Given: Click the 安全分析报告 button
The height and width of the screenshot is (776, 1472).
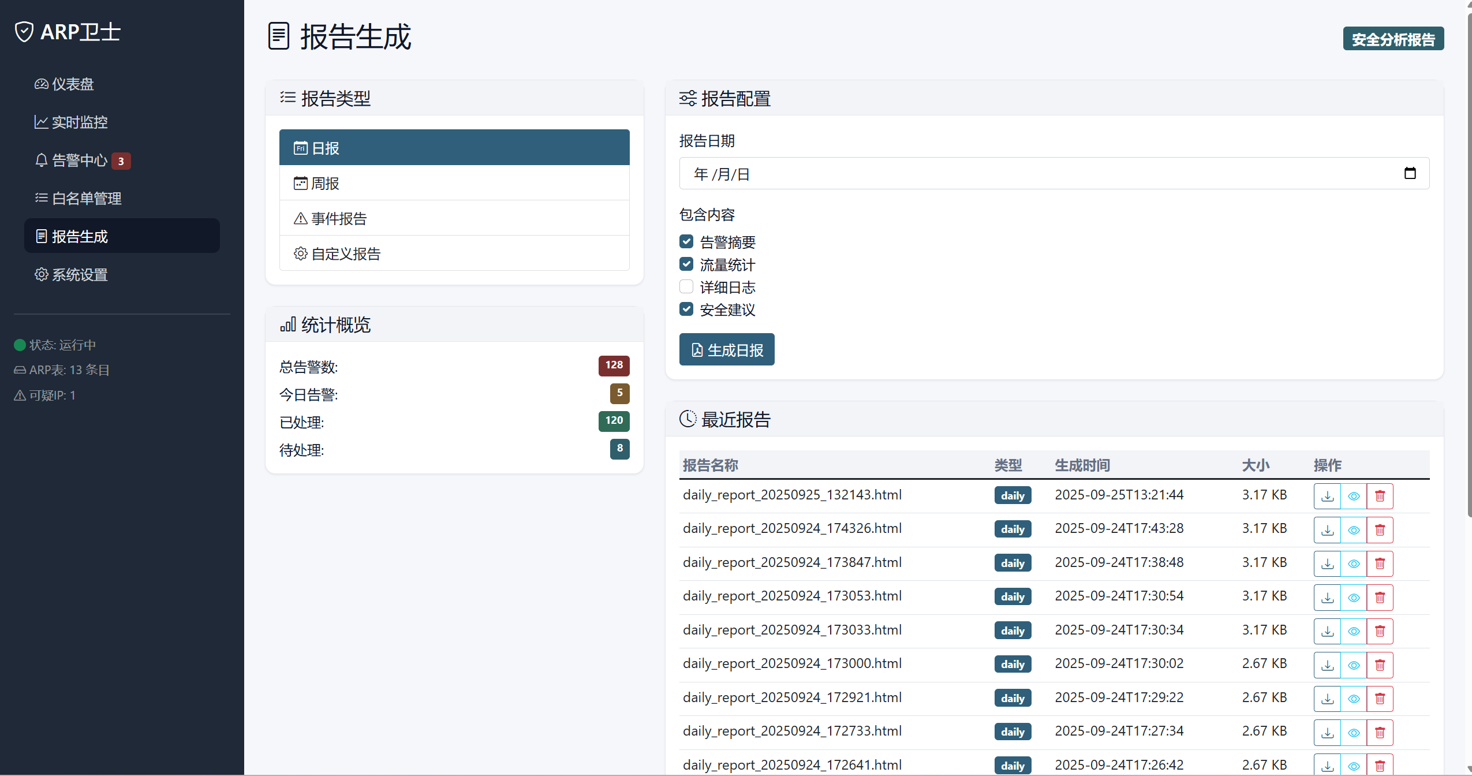Looking at the screenshot, I should 1393,39.
